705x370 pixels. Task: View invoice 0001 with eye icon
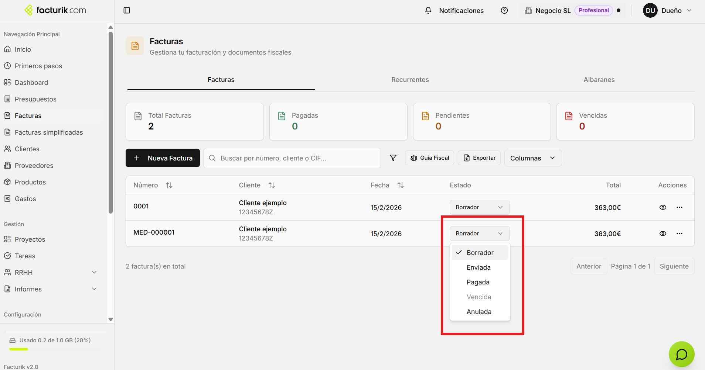point(663,207)
